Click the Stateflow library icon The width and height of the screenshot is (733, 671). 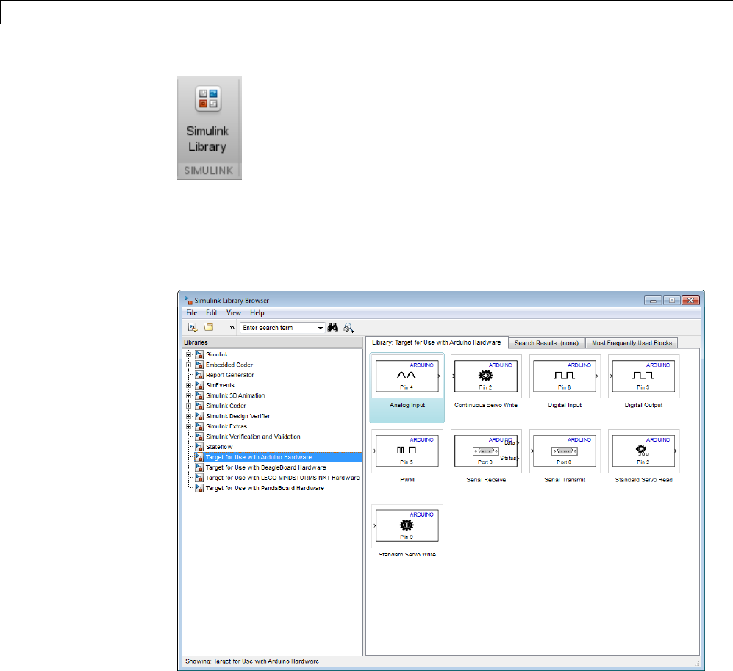pos(199,447)
